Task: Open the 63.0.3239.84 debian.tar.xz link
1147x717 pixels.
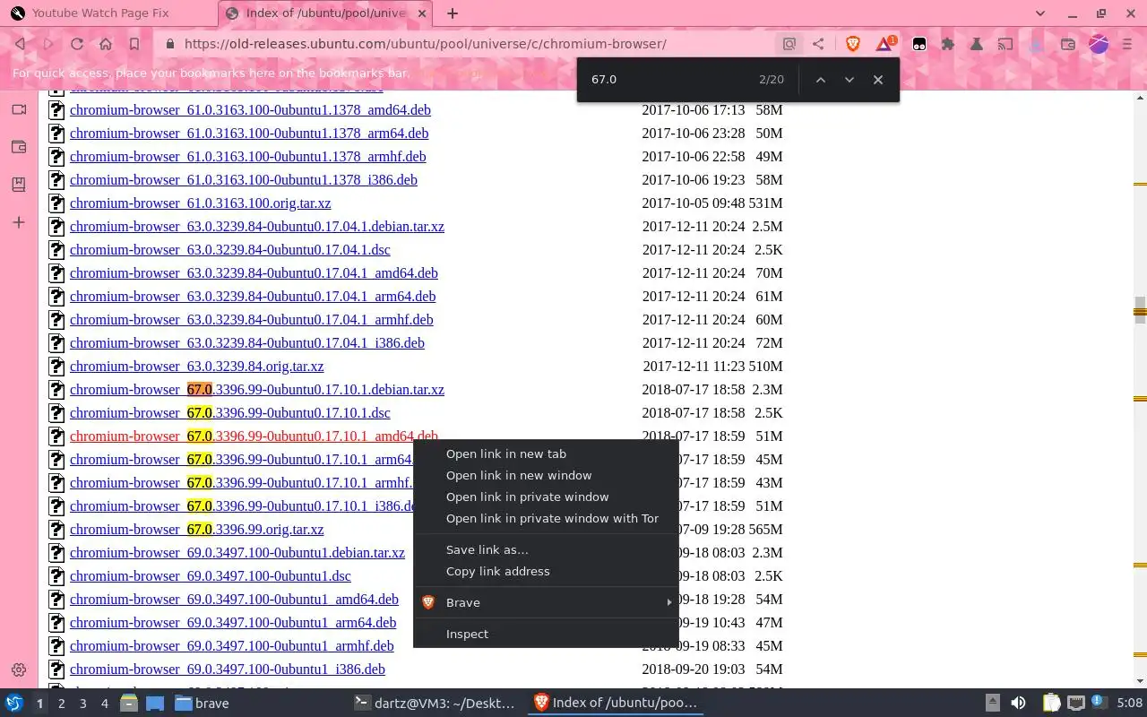Action: click(x=257, y=227)
